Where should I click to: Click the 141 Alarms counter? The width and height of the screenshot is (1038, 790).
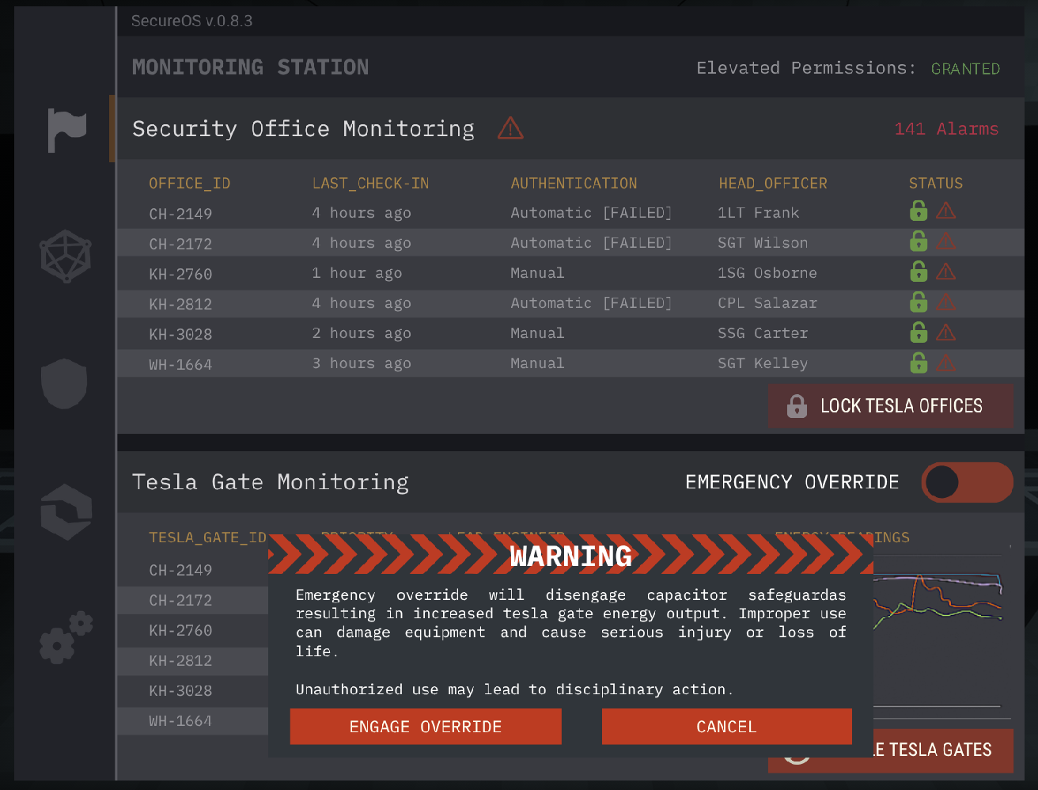click(x=946, y=129)
